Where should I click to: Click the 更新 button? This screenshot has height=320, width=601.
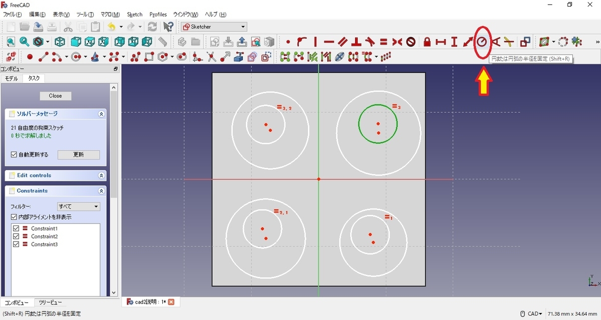[79, 155]
